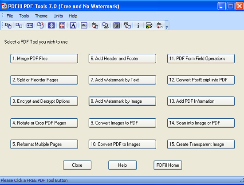Click the Convert PostScript (PS) toolbar icon
Viewport: 244px width, 185px height.
[x=127, y=25]
